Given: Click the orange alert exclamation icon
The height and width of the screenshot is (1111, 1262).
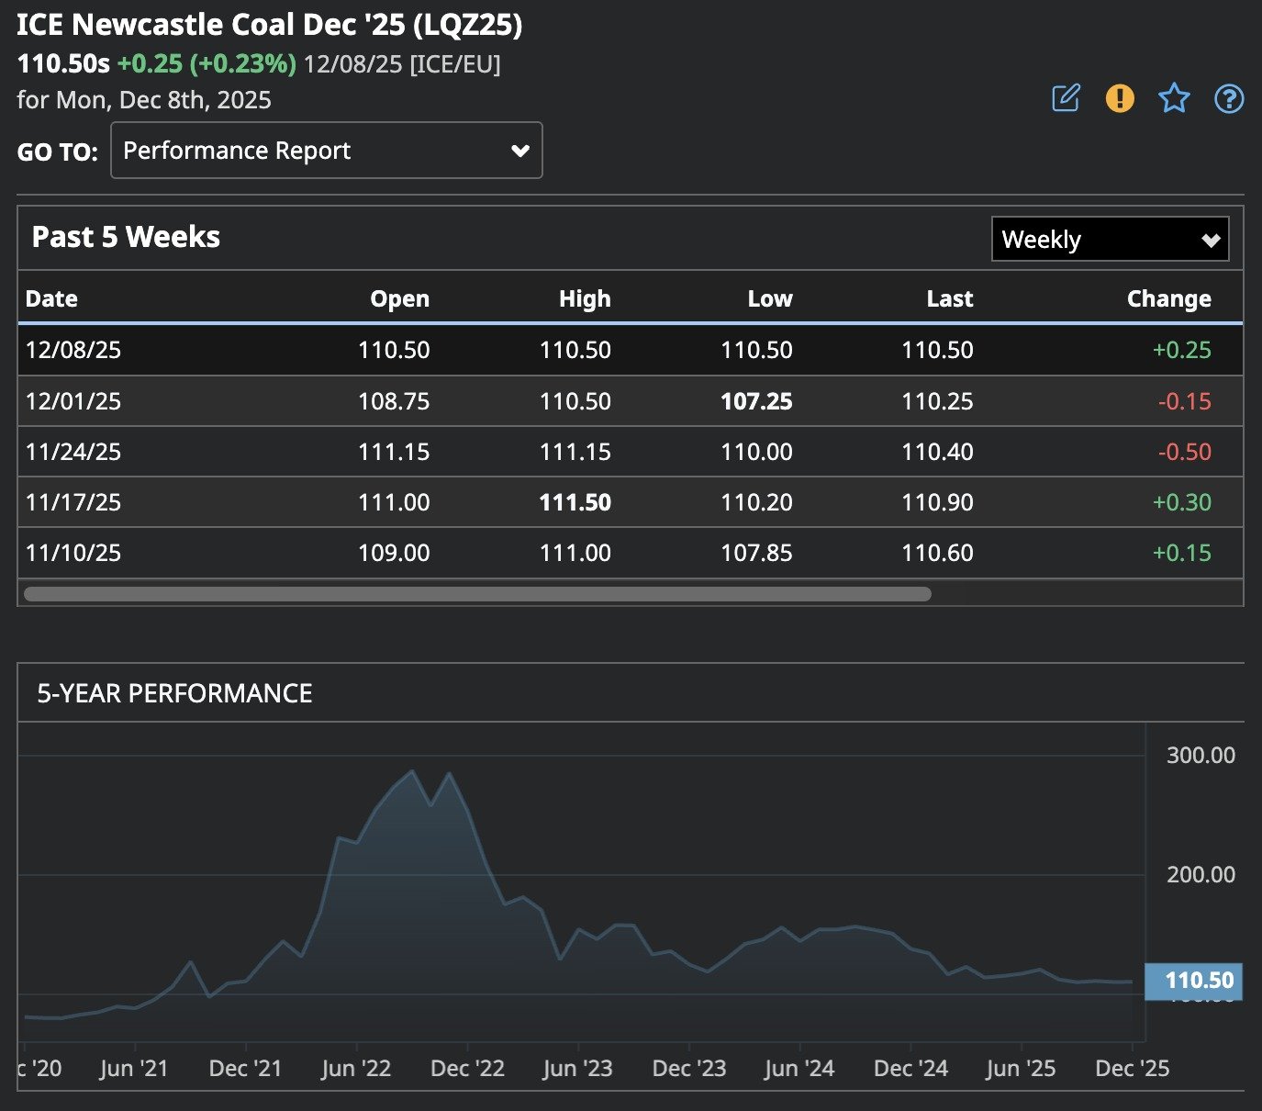Looking at the screenshot, I should tap(1120, 98).
